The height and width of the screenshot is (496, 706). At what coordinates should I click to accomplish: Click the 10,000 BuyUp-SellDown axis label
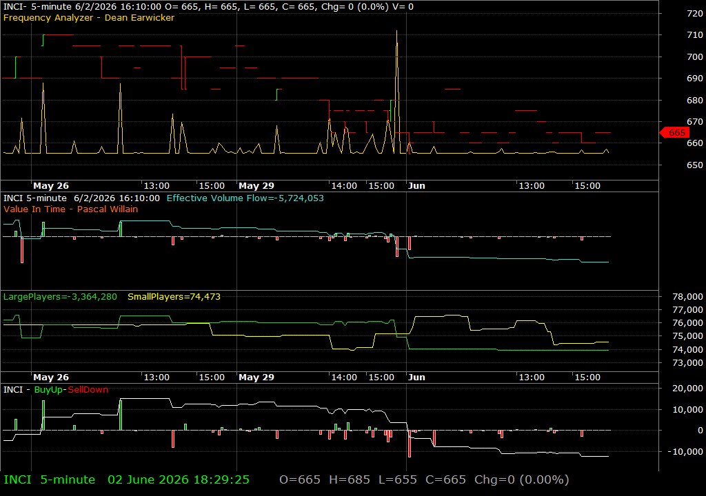pyautogui.click(x=687, y=409)
